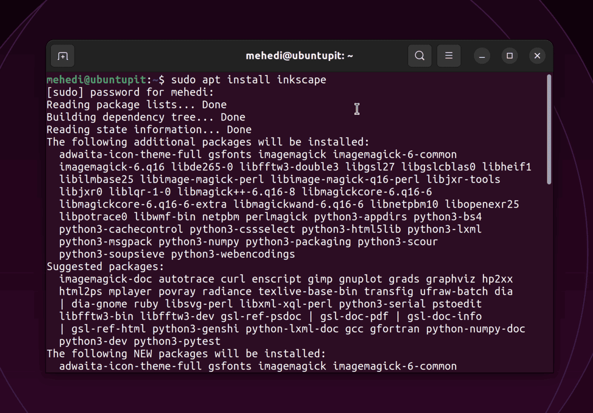Image resolution: width=593 pixels, height=413 pixels.
Task: Click the suggested package autotrace
Action: [187, 279]
